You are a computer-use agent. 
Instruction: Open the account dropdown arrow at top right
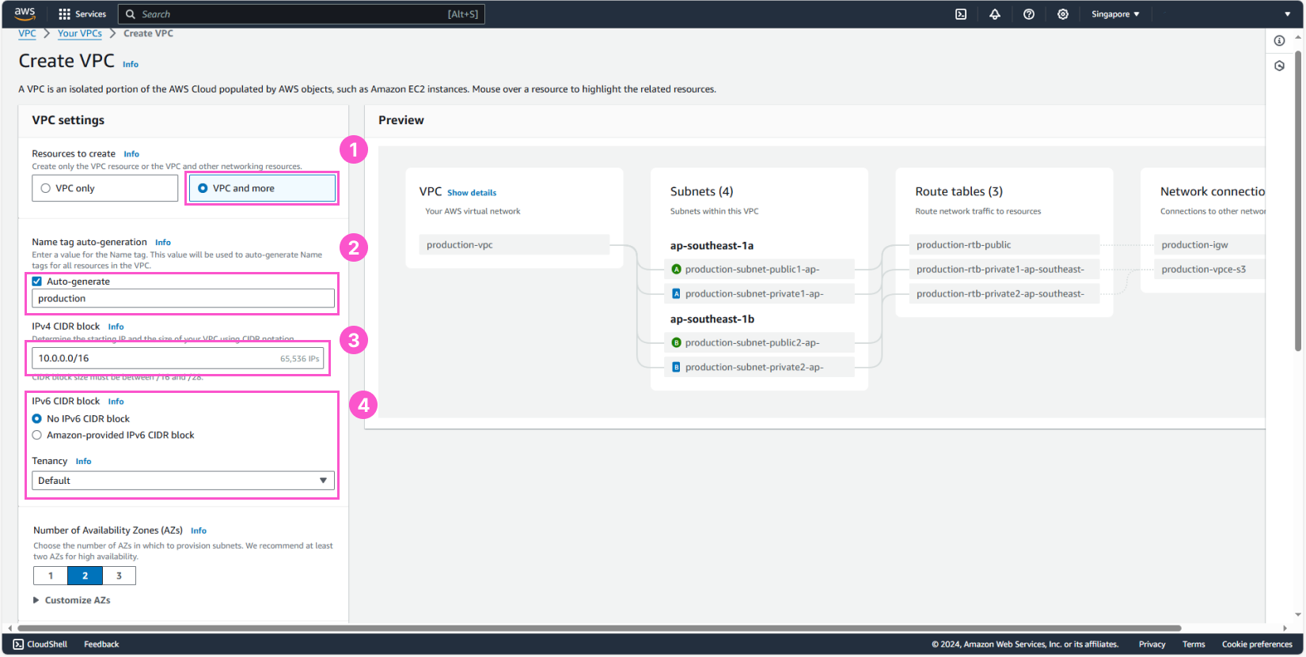[x=1288, y=14]
